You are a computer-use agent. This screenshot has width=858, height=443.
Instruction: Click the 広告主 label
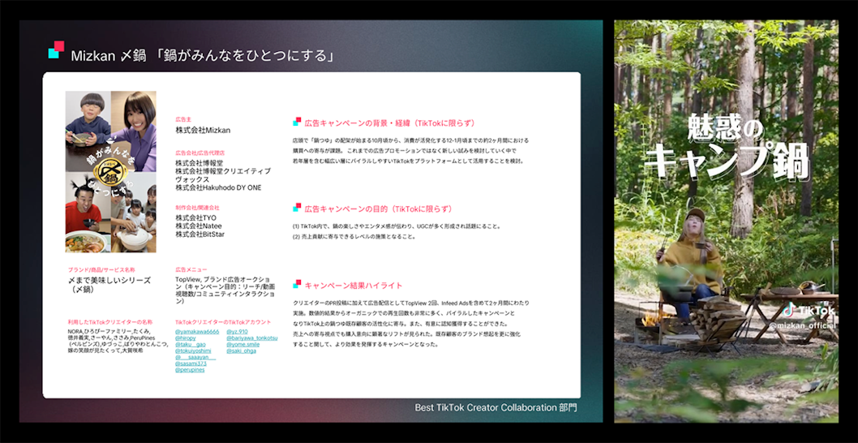[x=182, y=118]
